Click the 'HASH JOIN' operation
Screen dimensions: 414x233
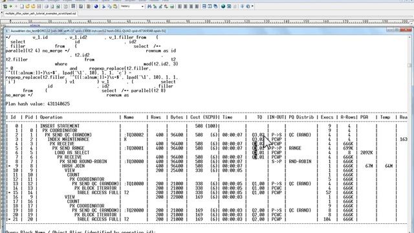coord(73,166)
